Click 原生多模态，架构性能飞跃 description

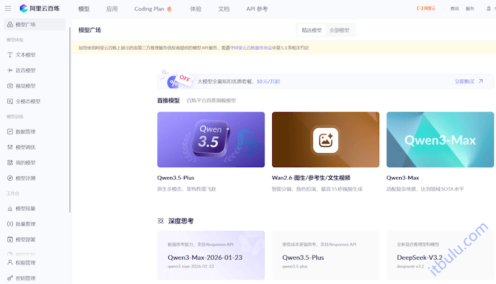click(187, 189)
